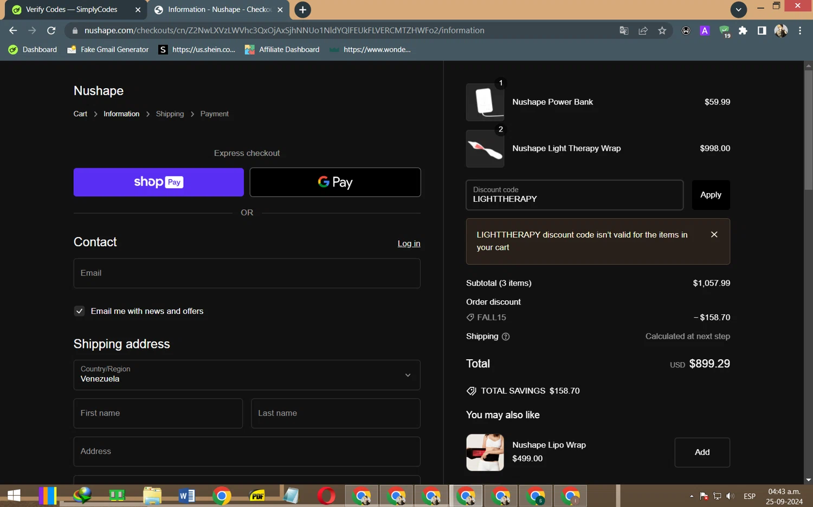Click the ESP language indicator

(x=750, y=496)
